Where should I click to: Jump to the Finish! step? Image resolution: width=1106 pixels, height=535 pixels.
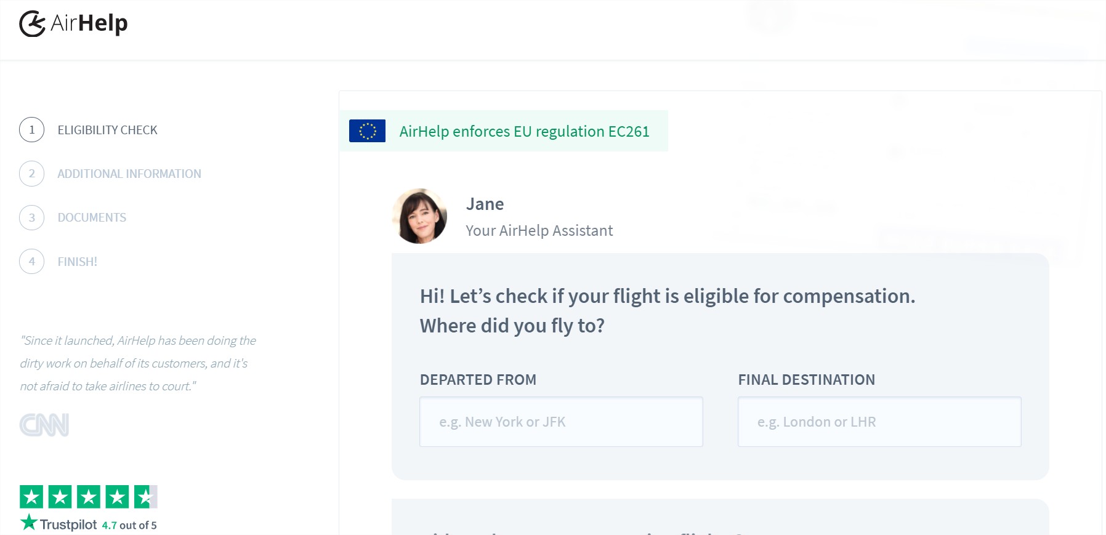point(78,262)
